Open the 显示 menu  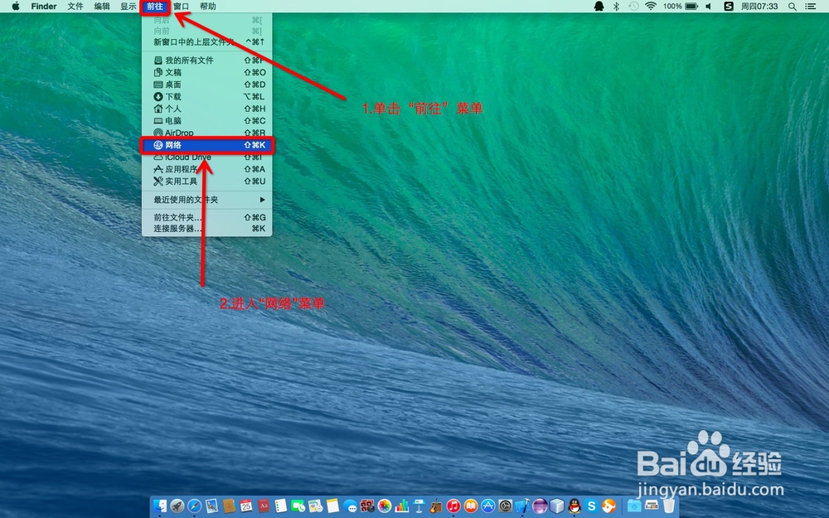point(128,7)
